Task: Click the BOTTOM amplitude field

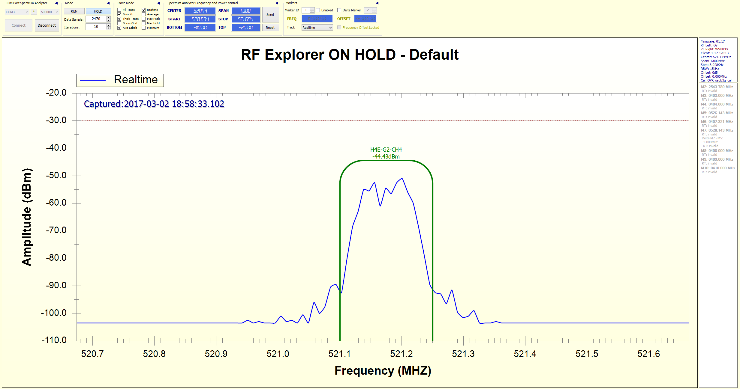Action: pos(200,28)
